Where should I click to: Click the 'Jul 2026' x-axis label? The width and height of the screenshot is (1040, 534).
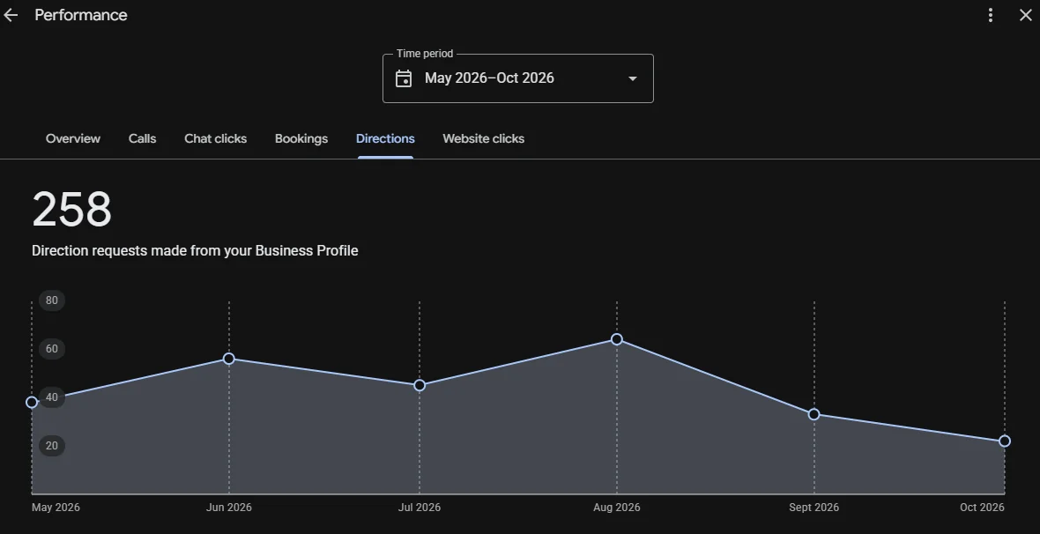point(420,508)
